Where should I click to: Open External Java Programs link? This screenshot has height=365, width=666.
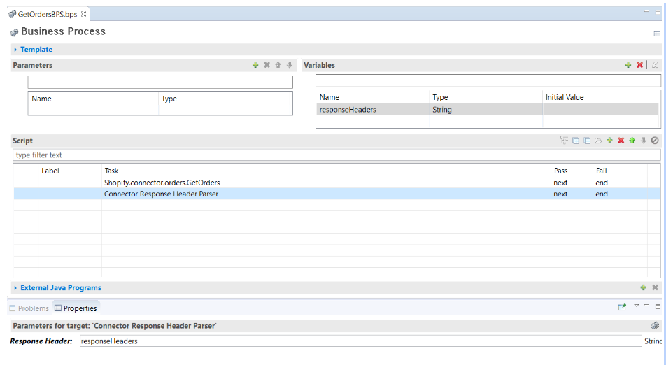tap(61, 288)
